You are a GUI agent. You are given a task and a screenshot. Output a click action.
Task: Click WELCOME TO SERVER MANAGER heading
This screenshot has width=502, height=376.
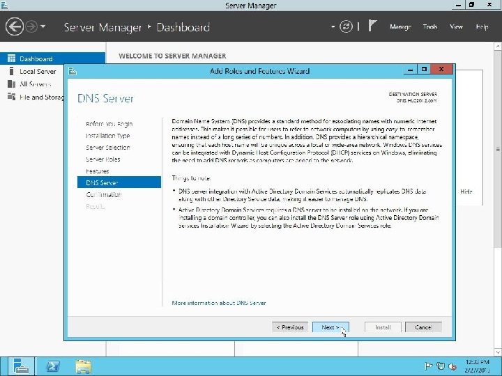click(x=172, y=56)
